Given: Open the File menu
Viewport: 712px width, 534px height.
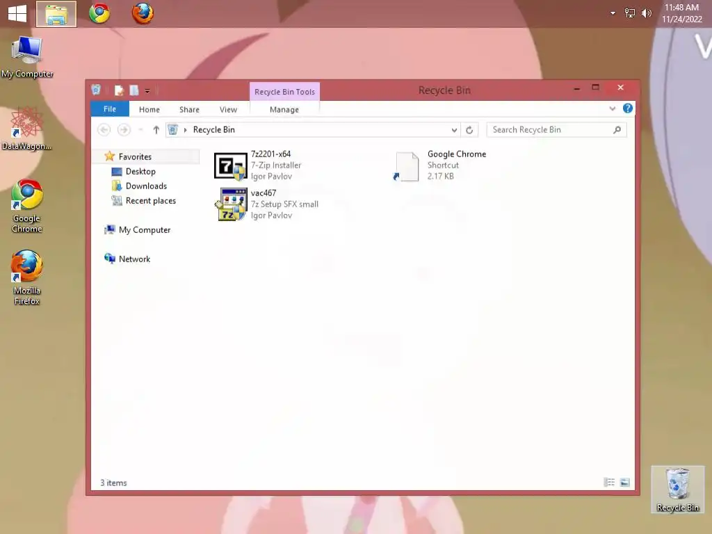Looking at the screenshot, I should pyautogui.click(x=110, y=109).
